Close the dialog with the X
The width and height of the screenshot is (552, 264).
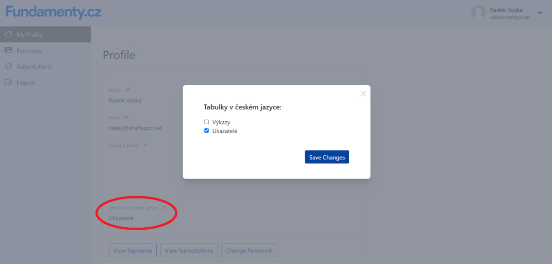click(x=363, y=94)
